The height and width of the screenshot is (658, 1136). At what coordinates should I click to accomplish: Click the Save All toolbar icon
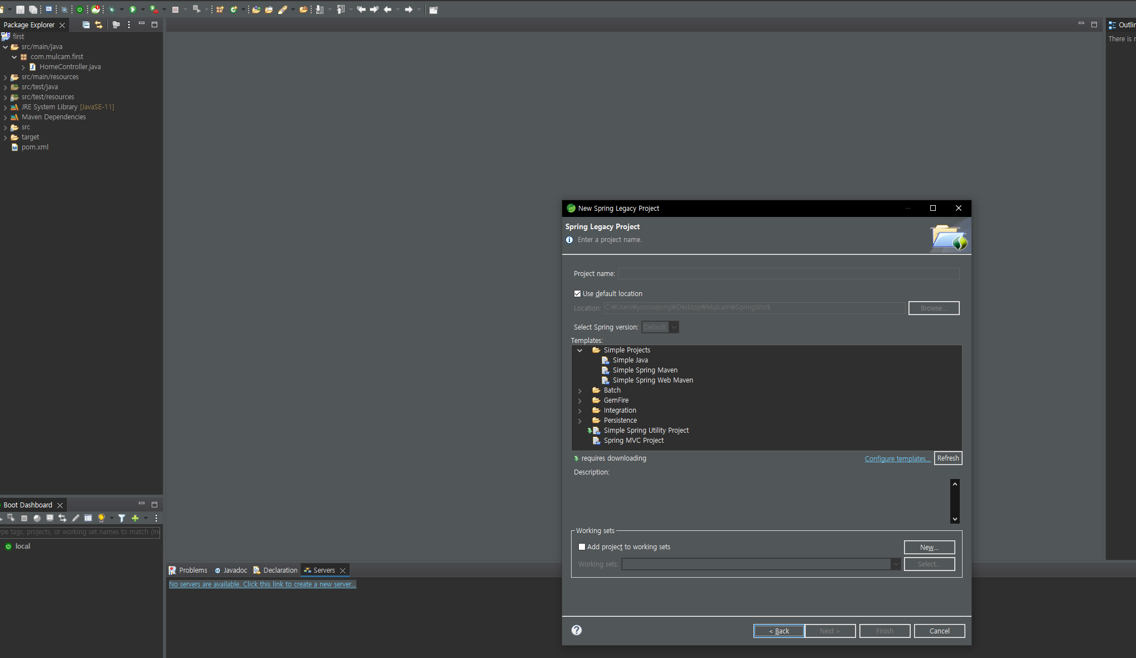click(x=33, y=9)
